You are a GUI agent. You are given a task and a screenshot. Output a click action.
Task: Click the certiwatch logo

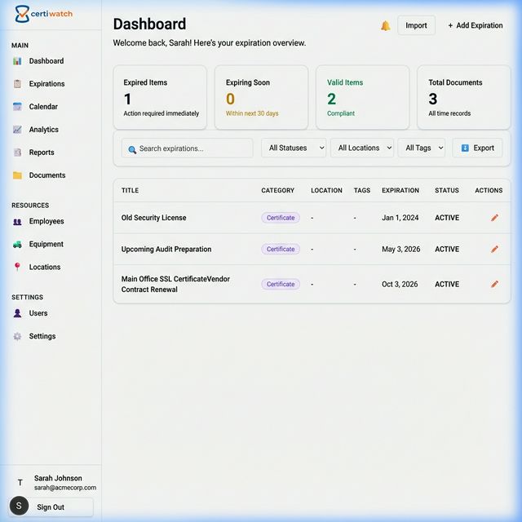click(43, 14)
